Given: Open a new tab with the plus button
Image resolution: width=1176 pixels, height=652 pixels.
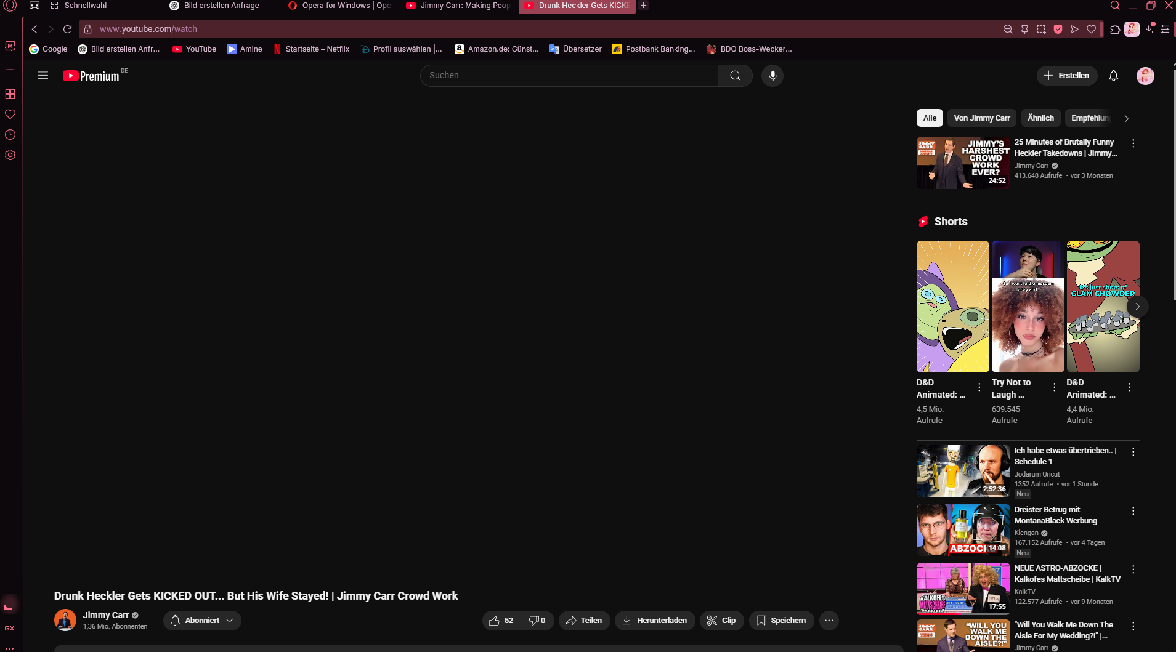Looking at the screenshot, I should click(643, 6).
